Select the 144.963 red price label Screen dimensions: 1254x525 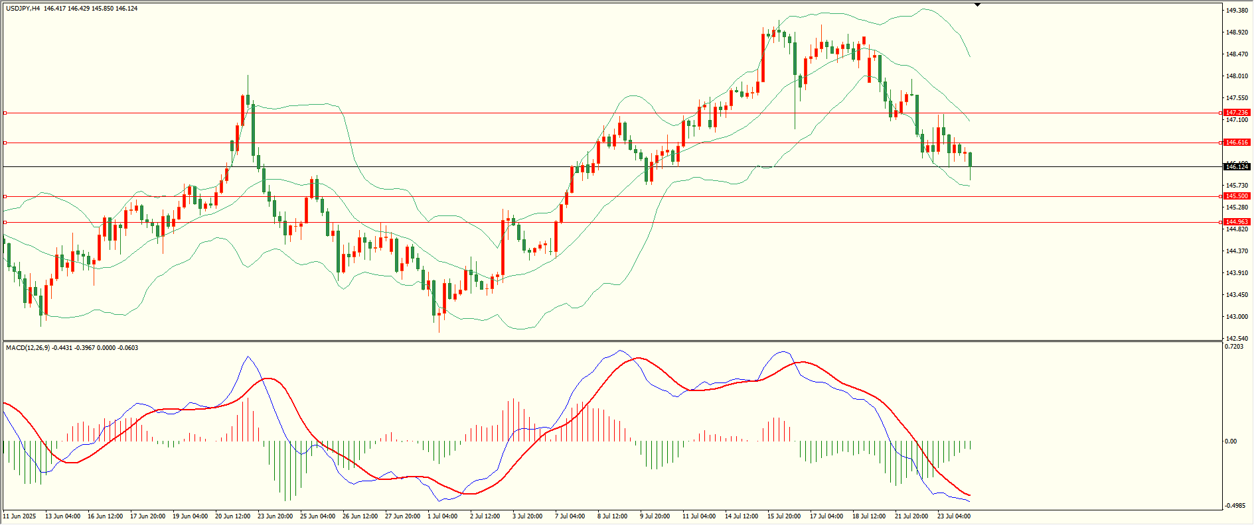pyautogui.click(x=1237, y=222)
